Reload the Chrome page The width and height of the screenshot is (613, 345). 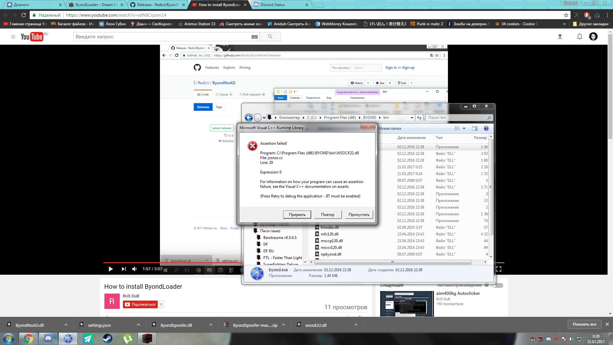(x=24, y=15)
